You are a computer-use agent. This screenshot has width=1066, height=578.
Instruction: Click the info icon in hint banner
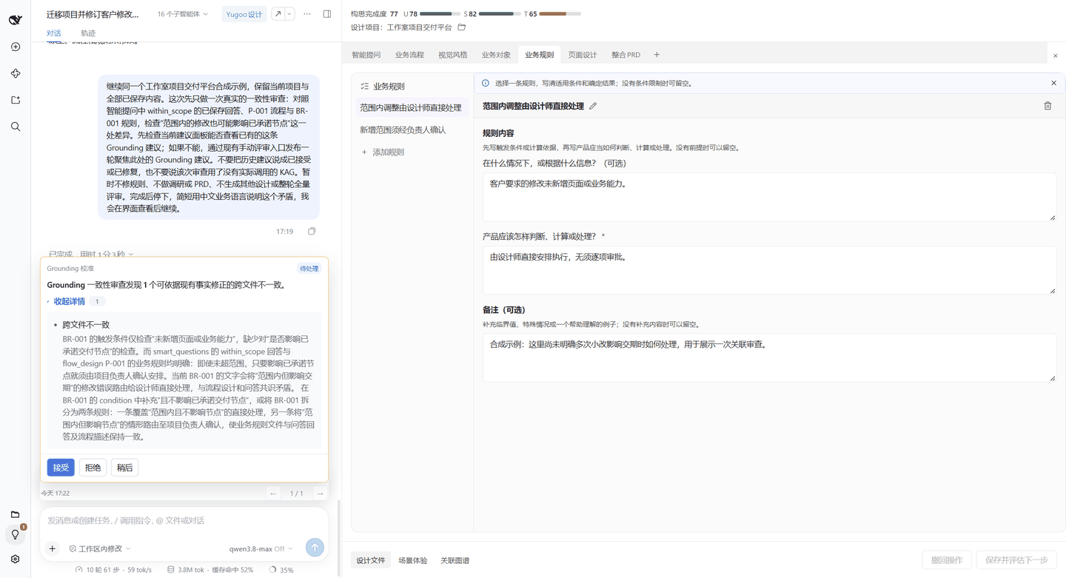(x=486, y=83)
